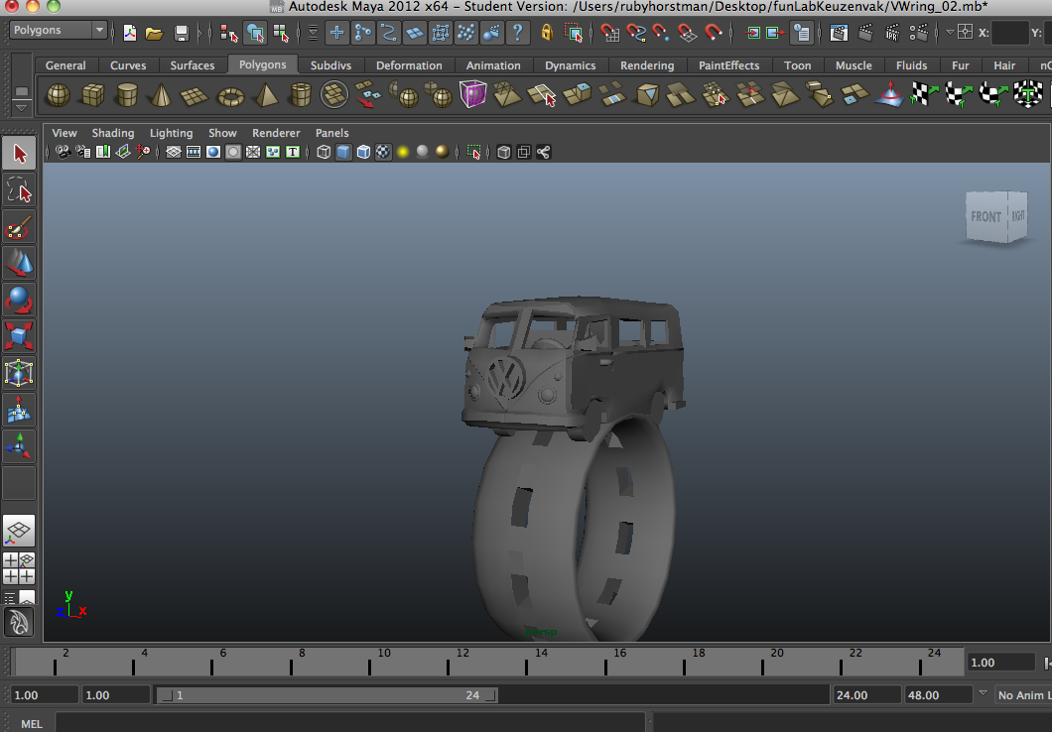
Task: Click FRONT on the view cube
Action: coord(985,215)
